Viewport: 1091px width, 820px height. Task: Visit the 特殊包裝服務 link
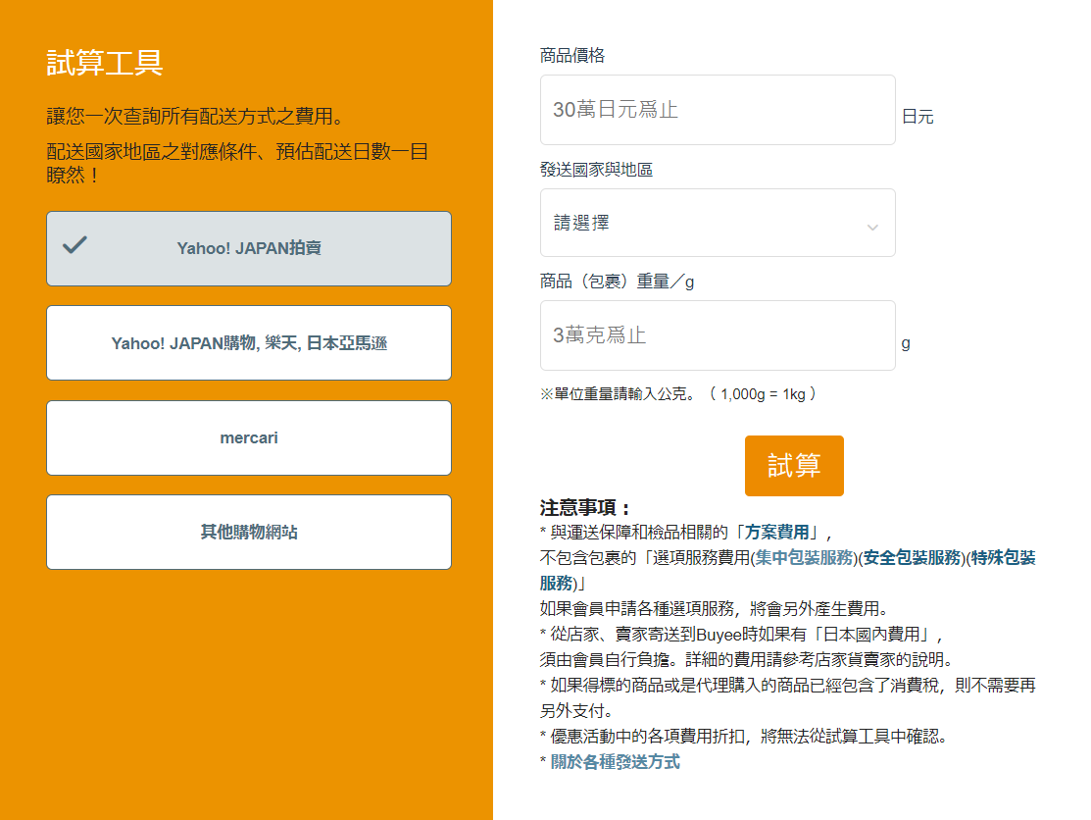tap(1003, 558)
